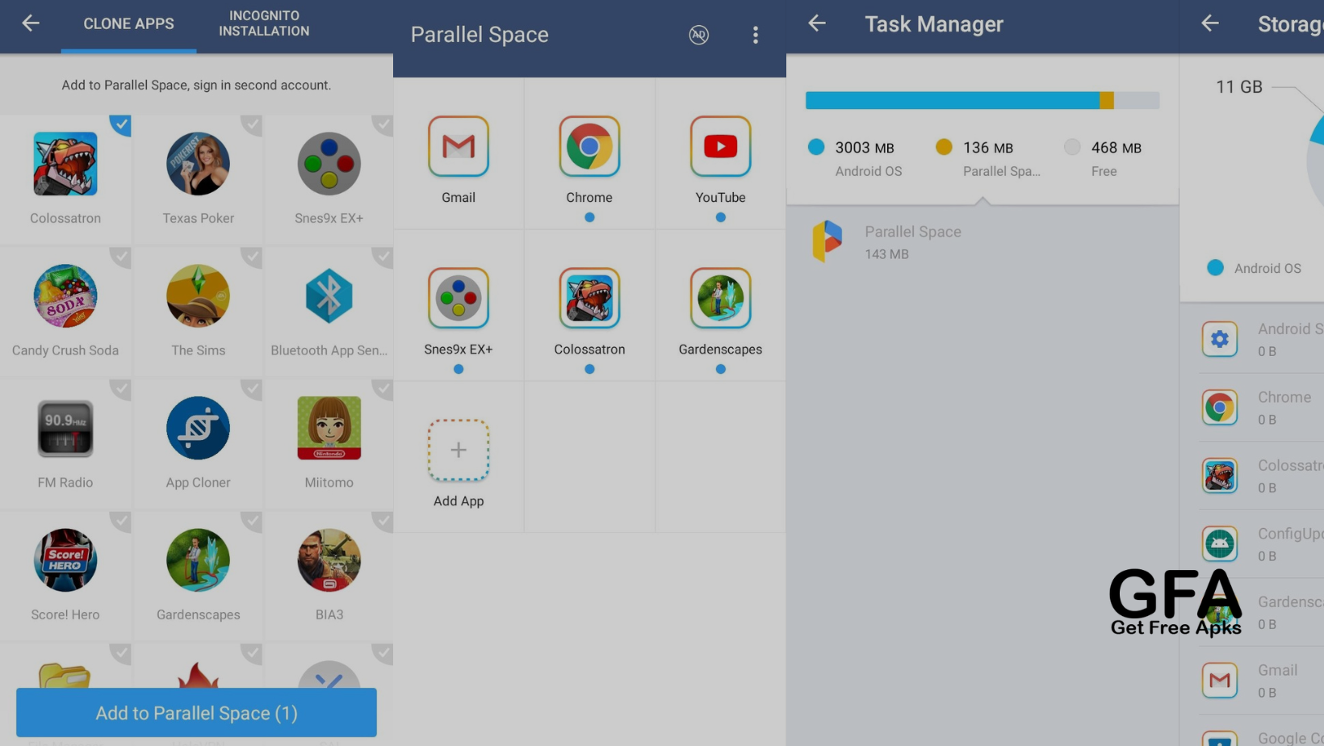Viewport: 1324px width, 746px height.
Task: Choose Gardenscapes icon in Clone Apps list
Action: point(198,560)
